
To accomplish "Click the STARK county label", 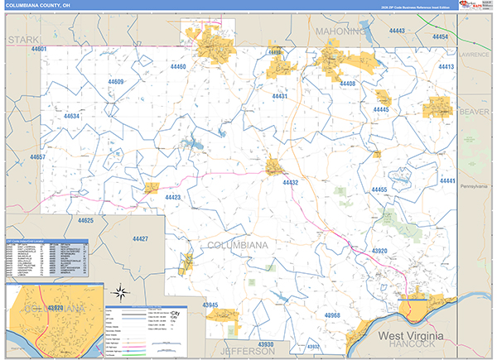I will 23,39.
